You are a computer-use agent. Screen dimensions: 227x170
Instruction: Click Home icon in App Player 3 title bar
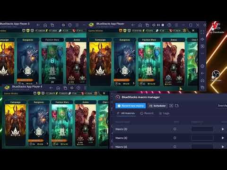[x=45, y=25]
